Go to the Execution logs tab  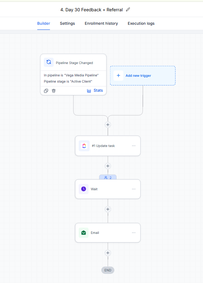[141, 23]
